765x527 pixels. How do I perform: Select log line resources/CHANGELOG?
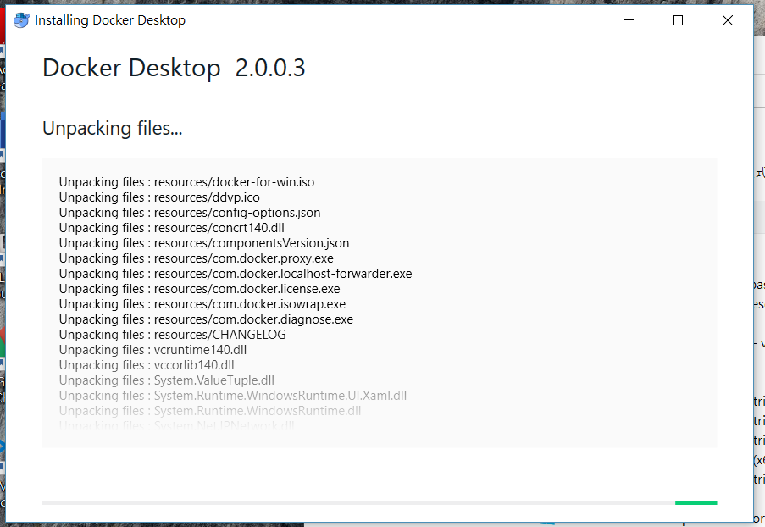172,335
